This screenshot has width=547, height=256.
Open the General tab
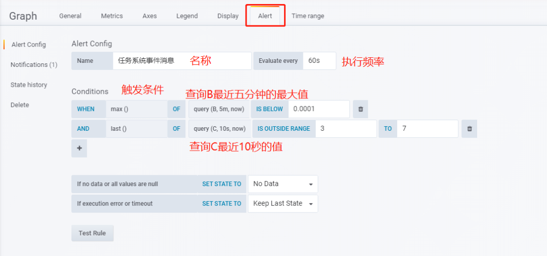(70, 16)
